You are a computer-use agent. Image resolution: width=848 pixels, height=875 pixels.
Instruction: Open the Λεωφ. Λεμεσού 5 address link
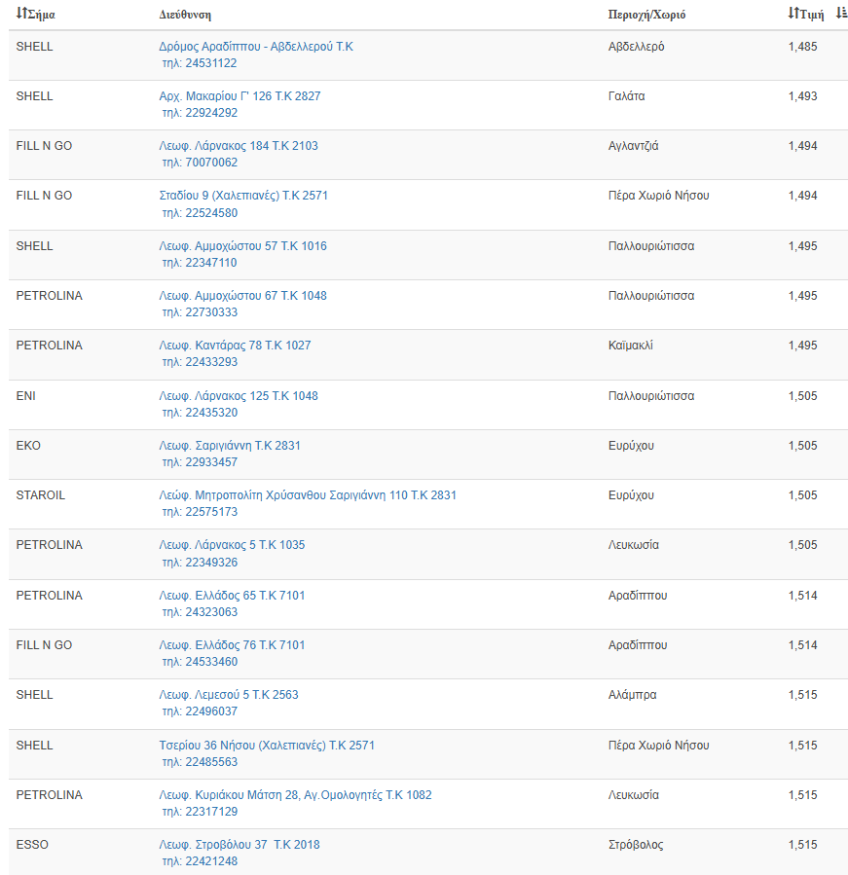pyautogui.click(x=229, y=695)
